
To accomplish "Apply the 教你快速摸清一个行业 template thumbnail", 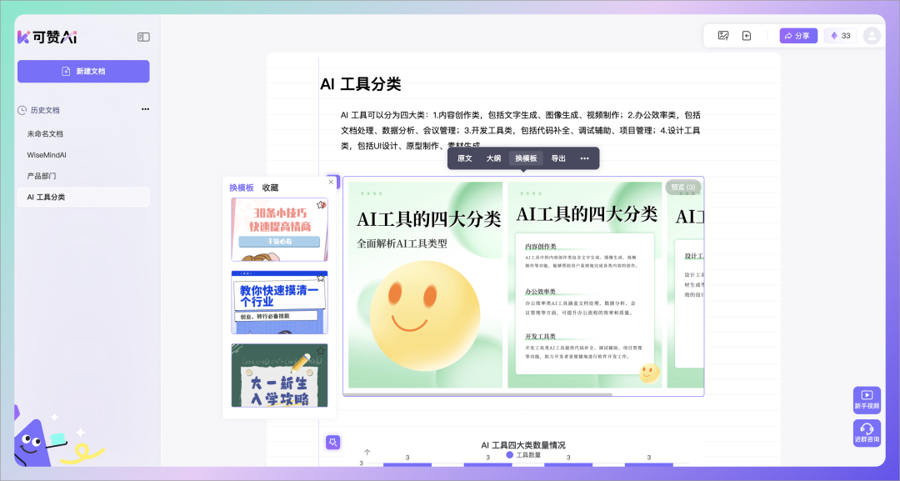I will tap(279, 303).
